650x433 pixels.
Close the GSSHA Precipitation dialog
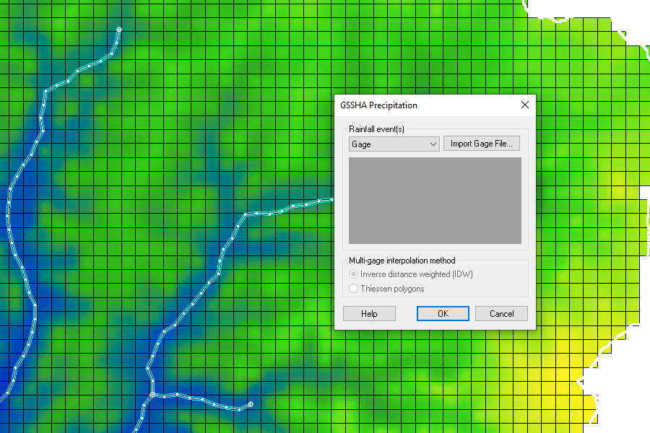pos(525,105)
